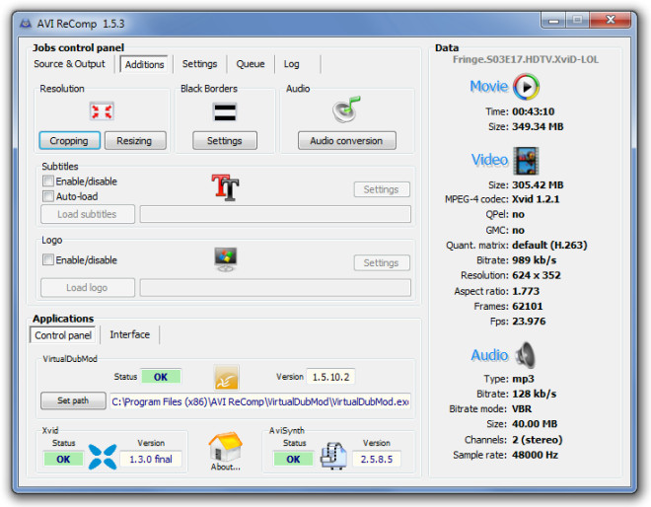
Task: Click the Audio conversion button
Action: click(x=346, y=141)
